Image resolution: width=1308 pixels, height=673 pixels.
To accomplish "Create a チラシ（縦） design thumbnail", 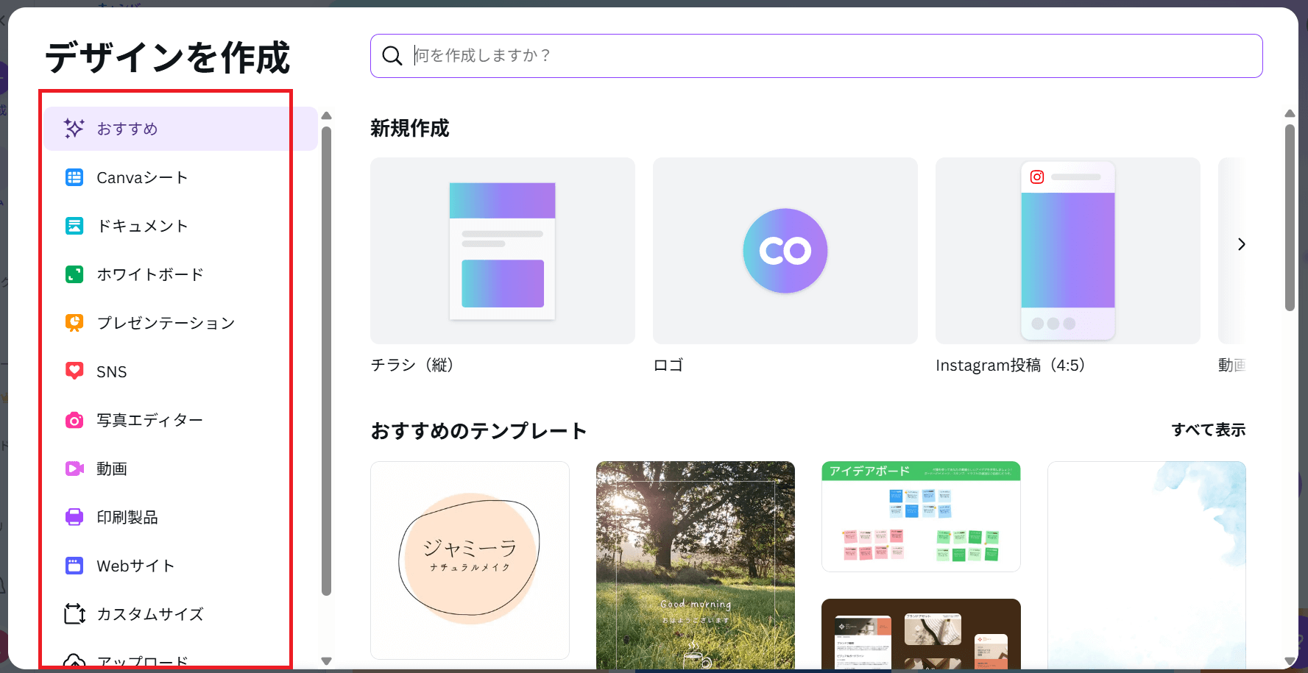I will click(x=503, y=251).
